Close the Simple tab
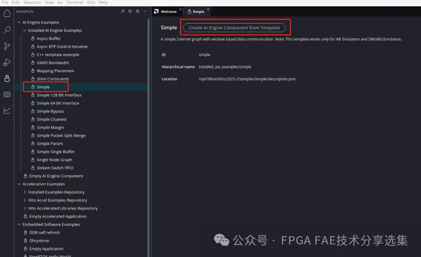Viewport: 421px width, 257px height. (x=208, y=9)
